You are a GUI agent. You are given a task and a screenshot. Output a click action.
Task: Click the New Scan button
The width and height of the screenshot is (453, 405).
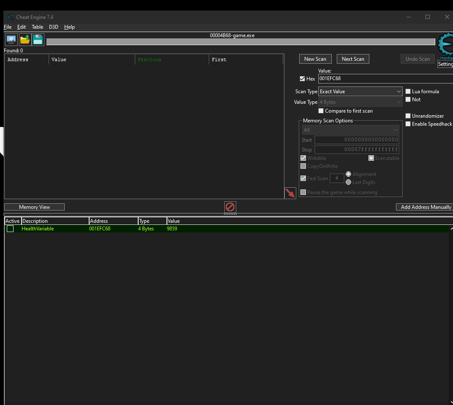click(x=315, y=59)
